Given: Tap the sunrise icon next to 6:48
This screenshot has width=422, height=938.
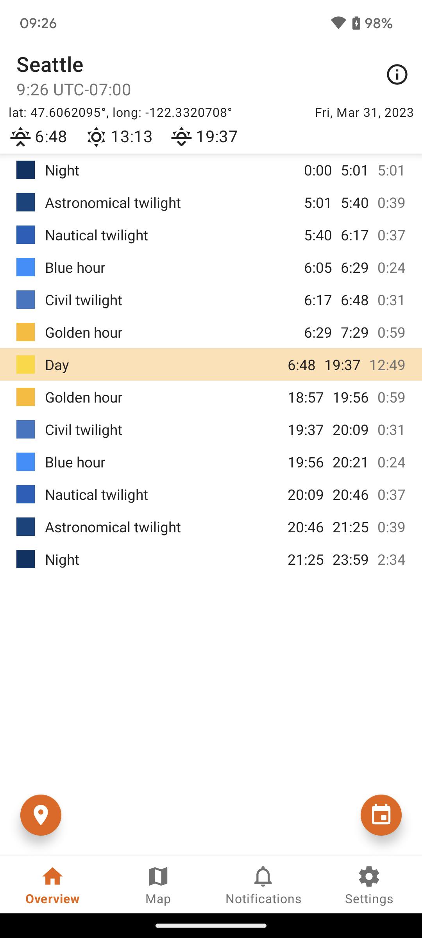Looking at the screenshot, I should coord(20,137).
